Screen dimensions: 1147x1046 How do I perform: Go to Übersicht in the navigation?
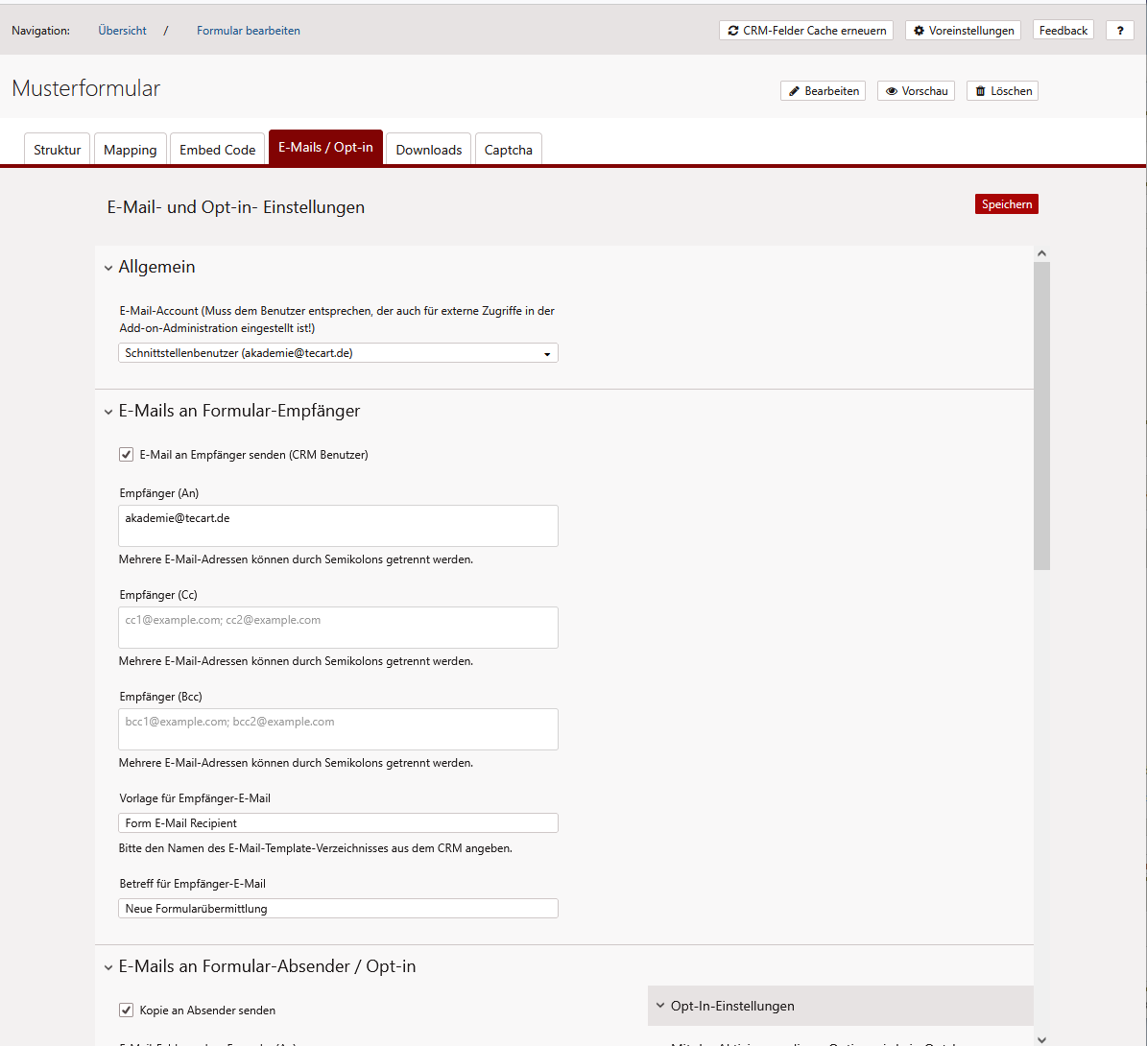point(122,31)
